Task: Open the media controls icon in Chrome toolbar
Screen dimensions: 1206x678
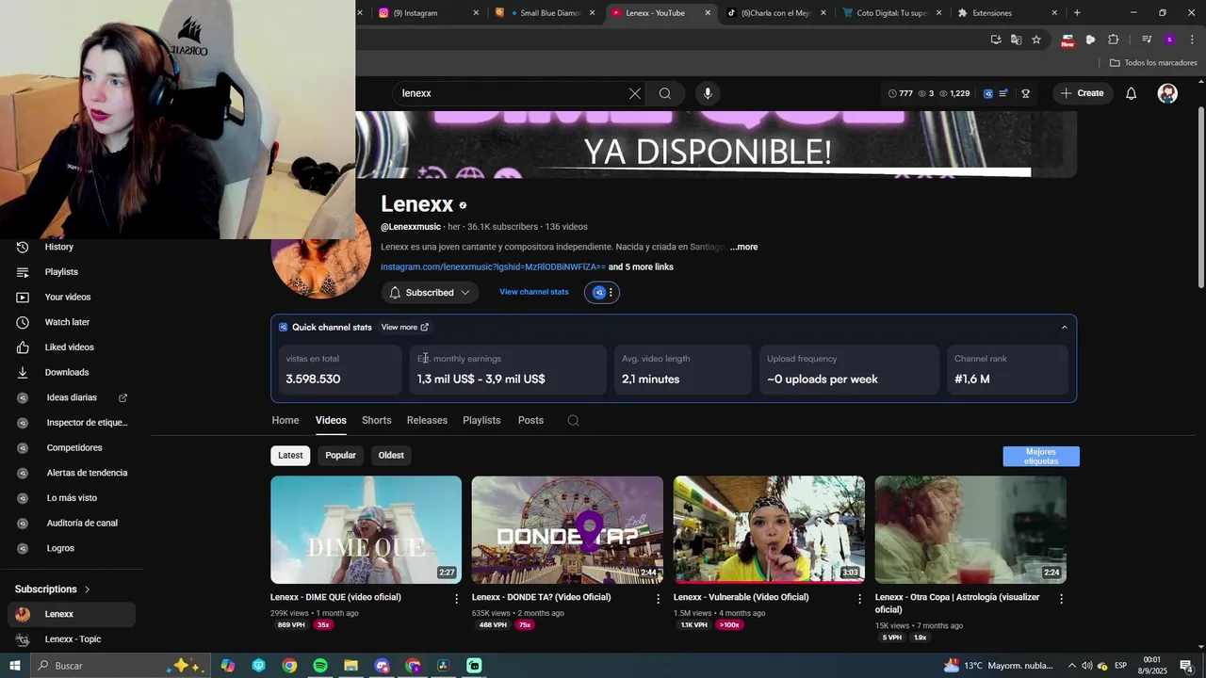Action: (x=1147, y=40)
